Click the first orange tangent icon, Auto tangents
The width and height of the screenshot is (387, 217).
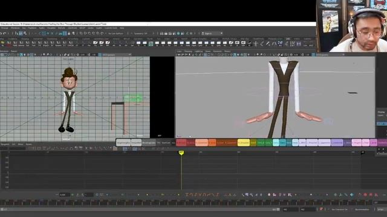(187, 195)
